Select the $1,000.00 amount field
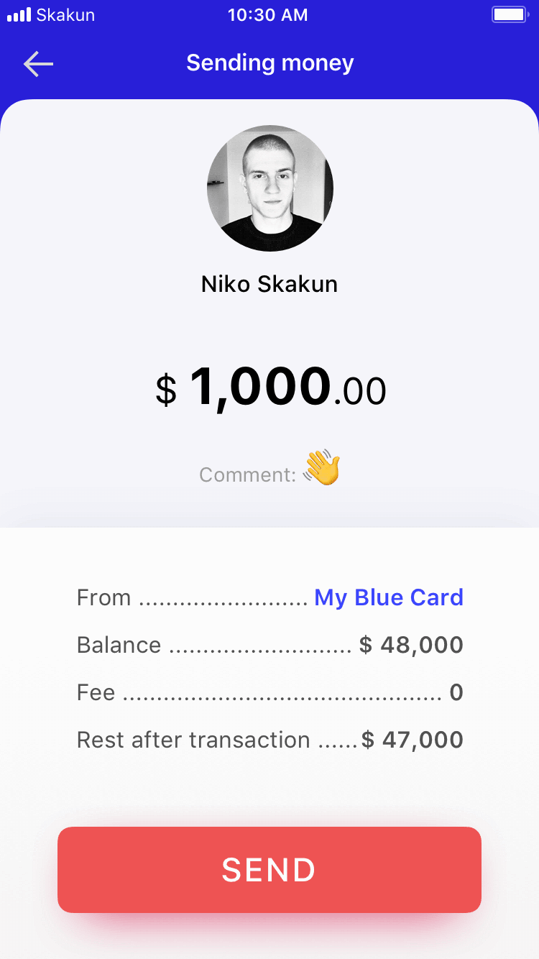The height and width of the screenshot is (959, 539). (x=270, y=388)
